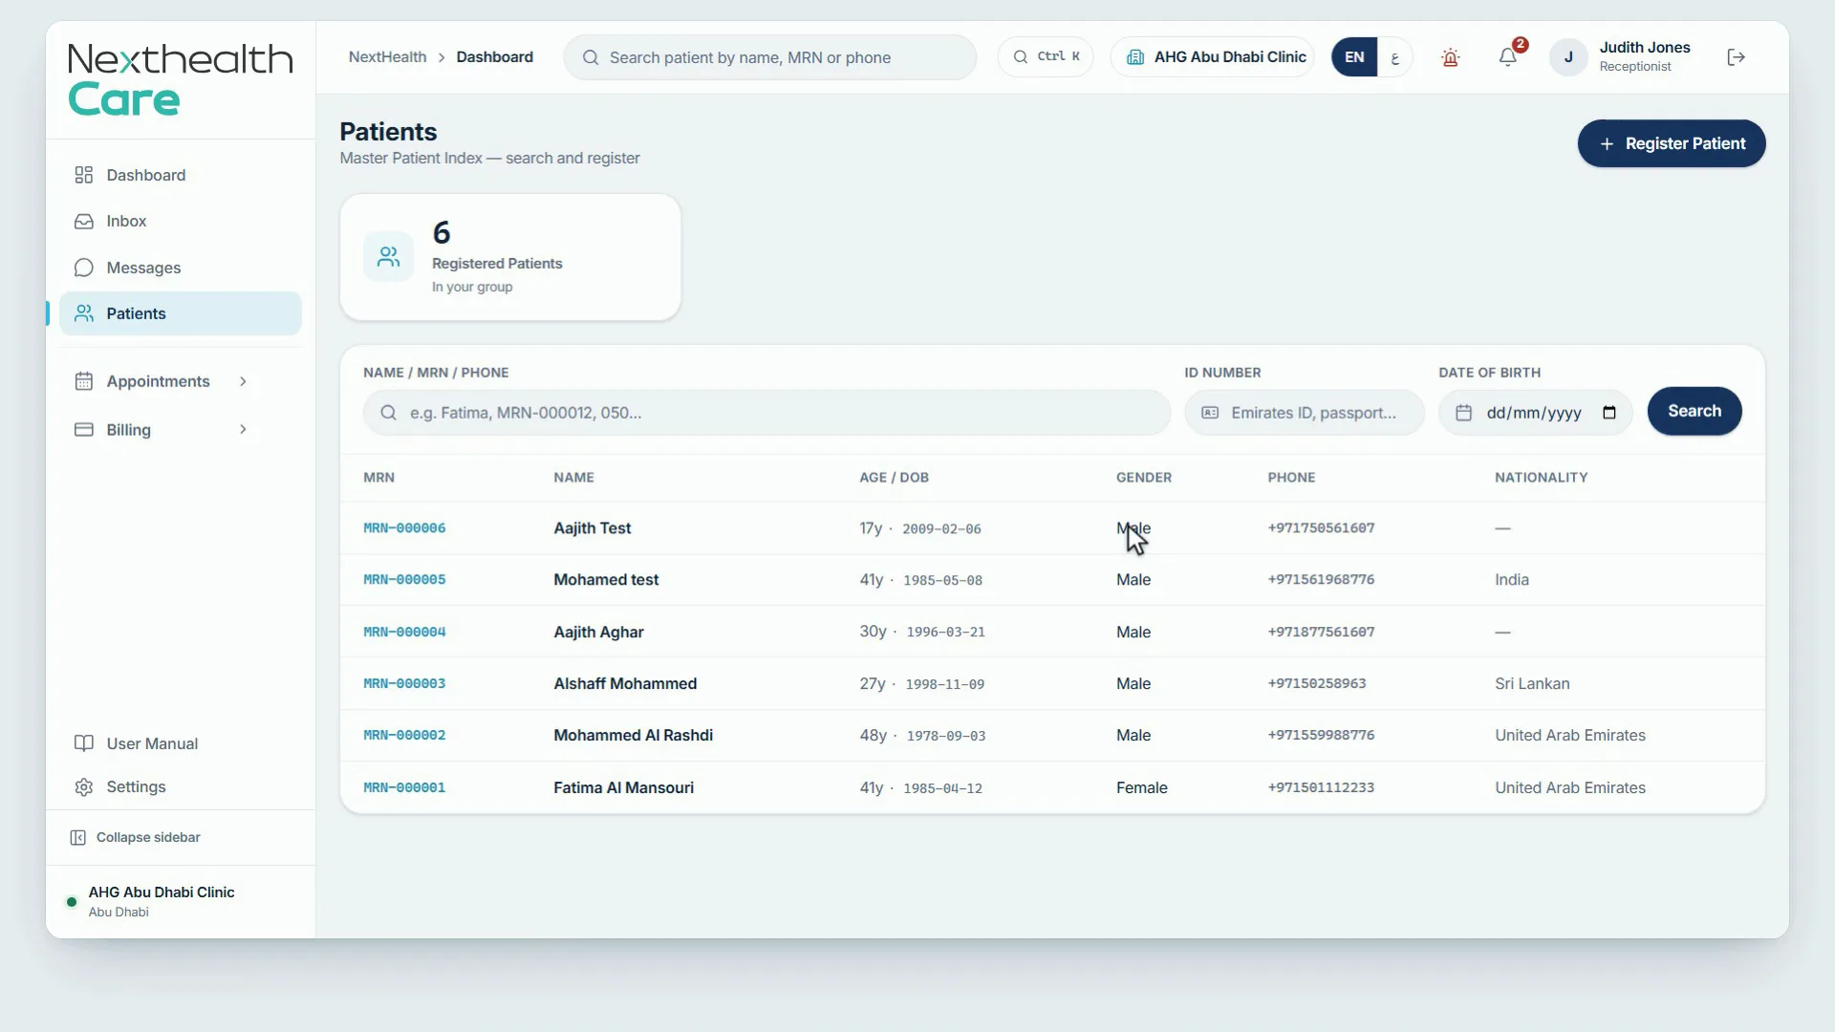Click the Date of Birth dd/mm/yyyy field
The height and width of the screenshot is (1032, 1835).
coord(1536,413)
